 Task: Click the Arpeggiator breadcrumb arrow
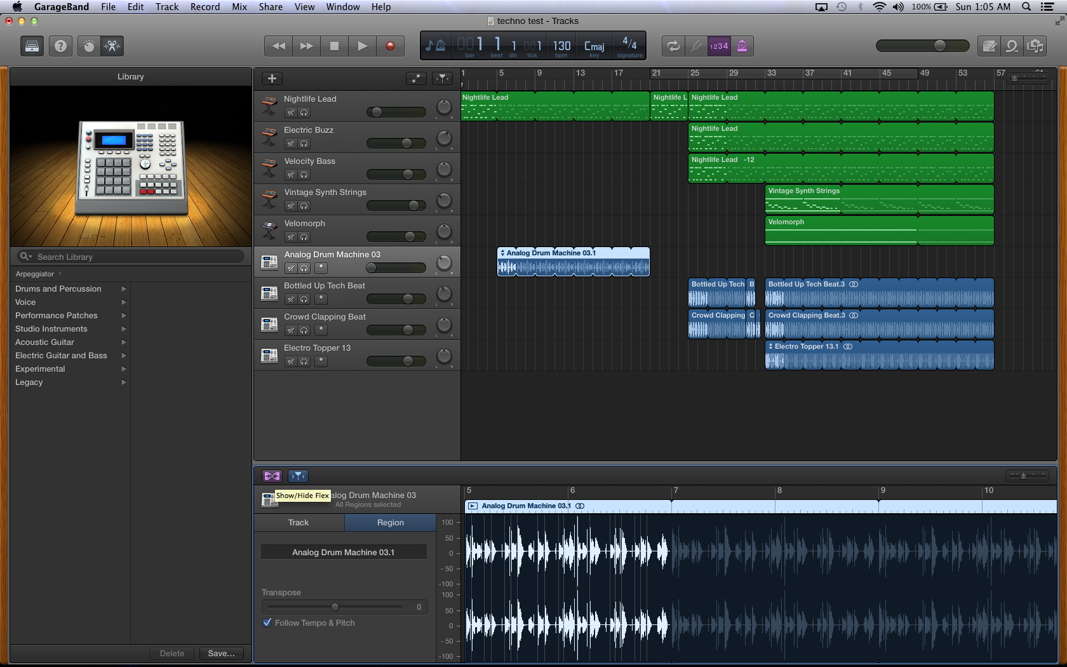[x=60, y=274]
